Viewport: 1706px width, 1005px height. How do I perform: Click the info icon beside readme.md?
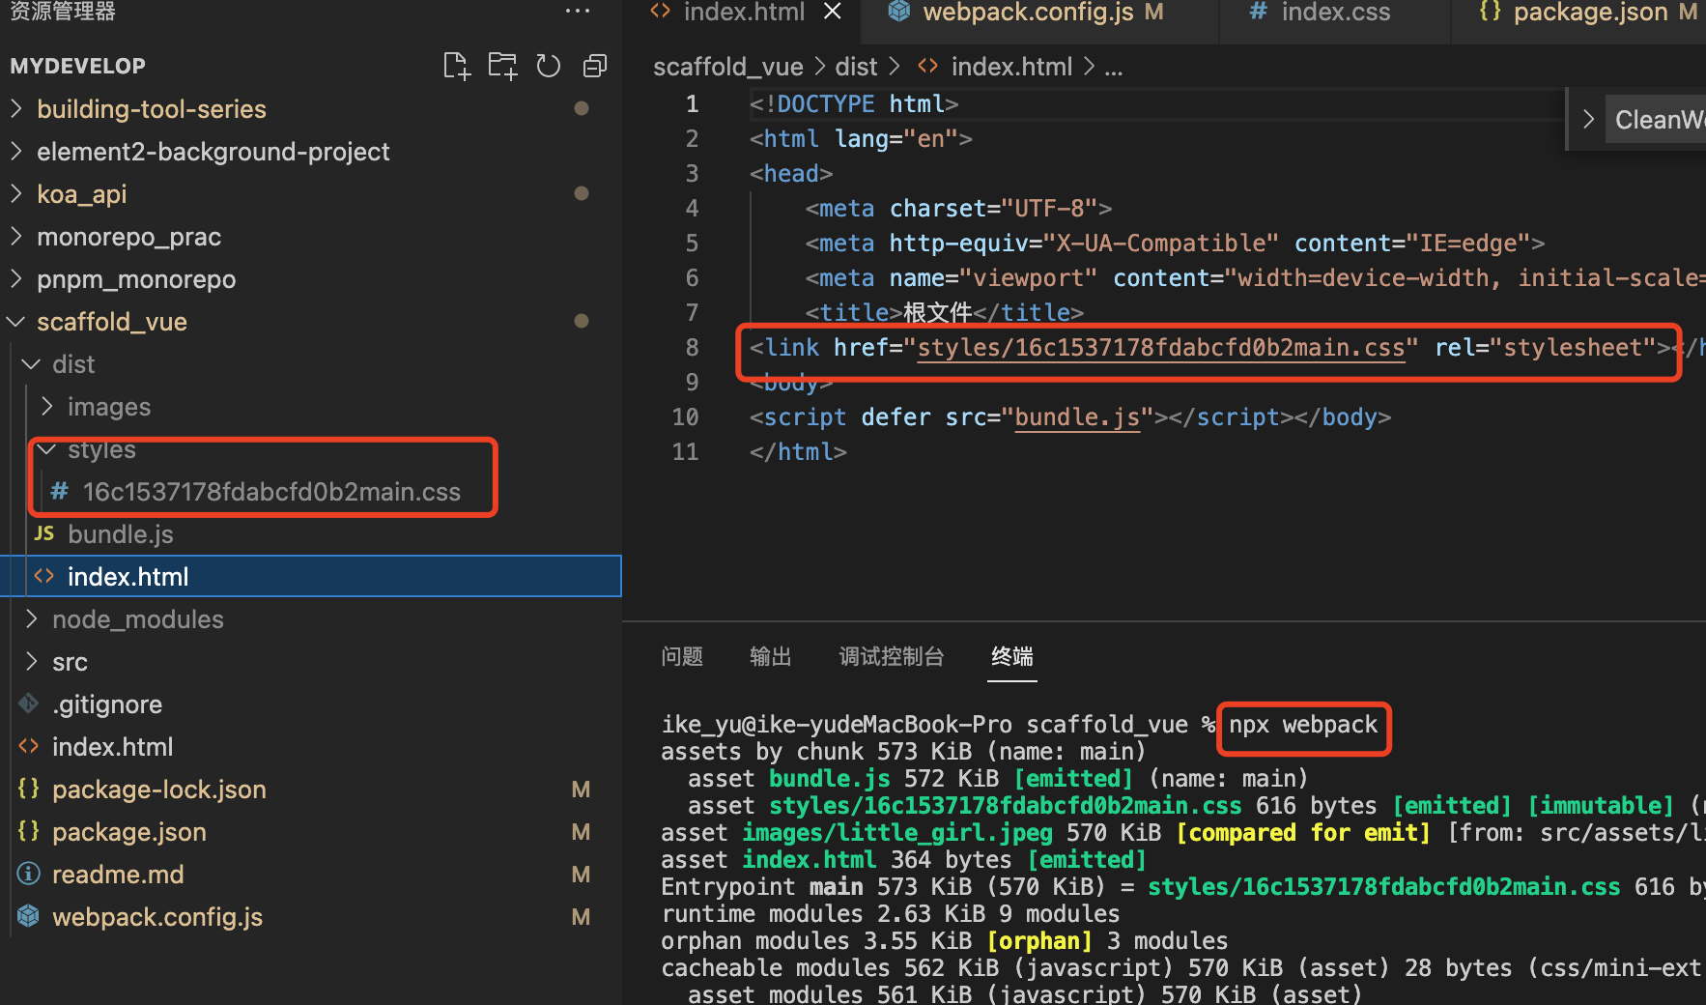(29, 874)
